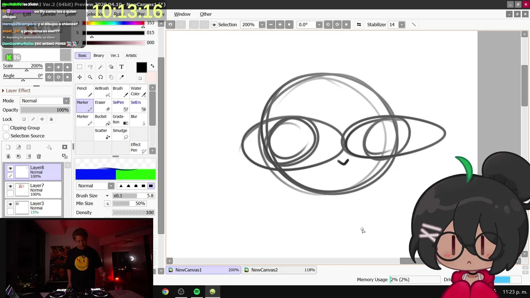The height and width of the screenshot is (298, 530).
Task: Select the shape tool icon
Action: (111, 67)
